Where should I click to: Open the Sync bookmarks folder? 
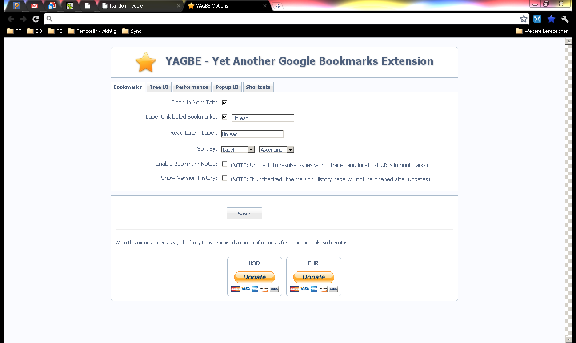[132, 31]
